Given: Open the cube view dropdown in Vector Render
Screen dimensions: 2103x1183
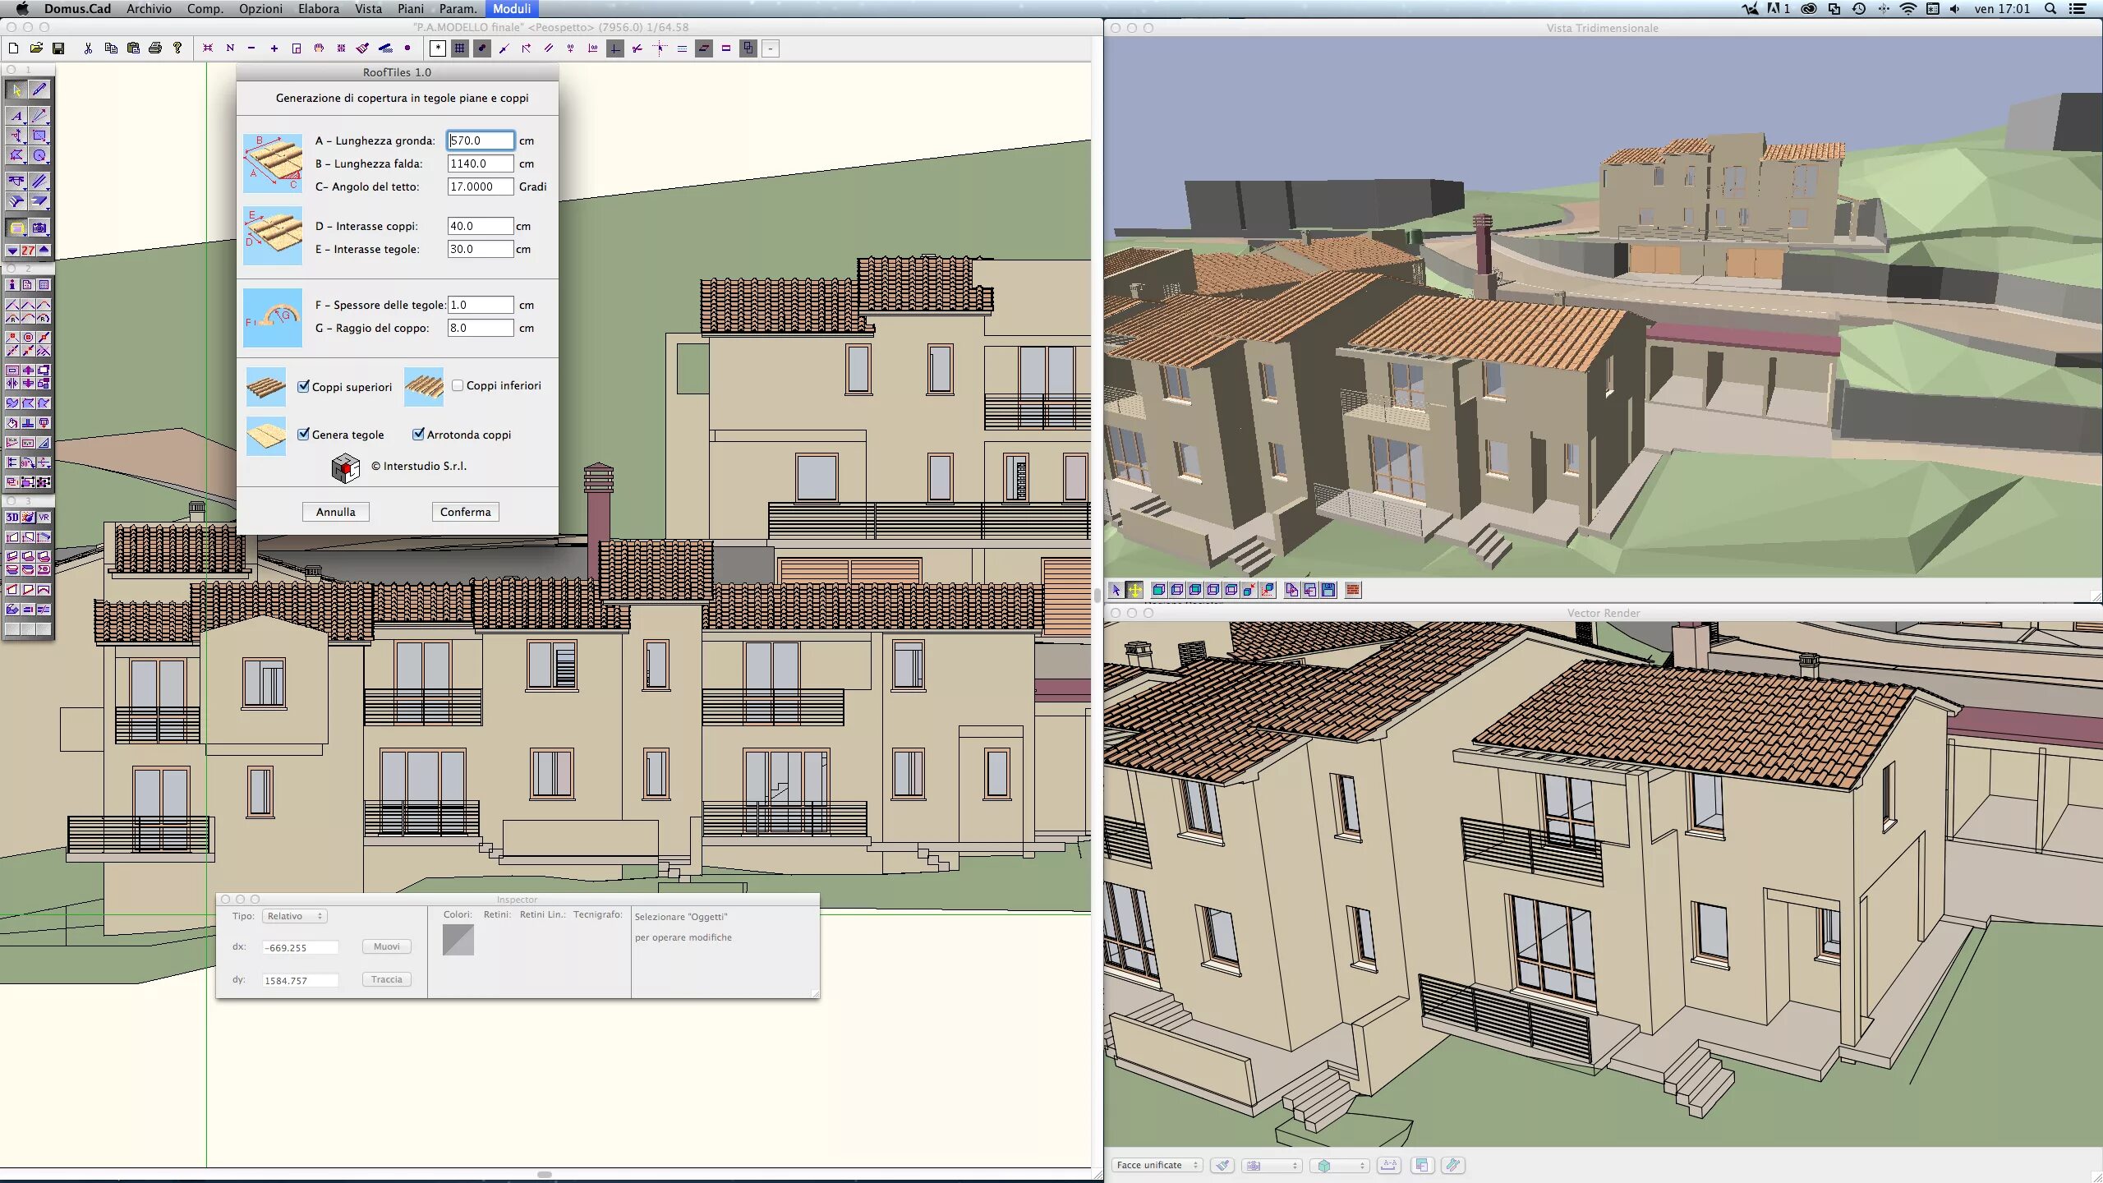Looking at the screenshot, I should 1339,1165.
